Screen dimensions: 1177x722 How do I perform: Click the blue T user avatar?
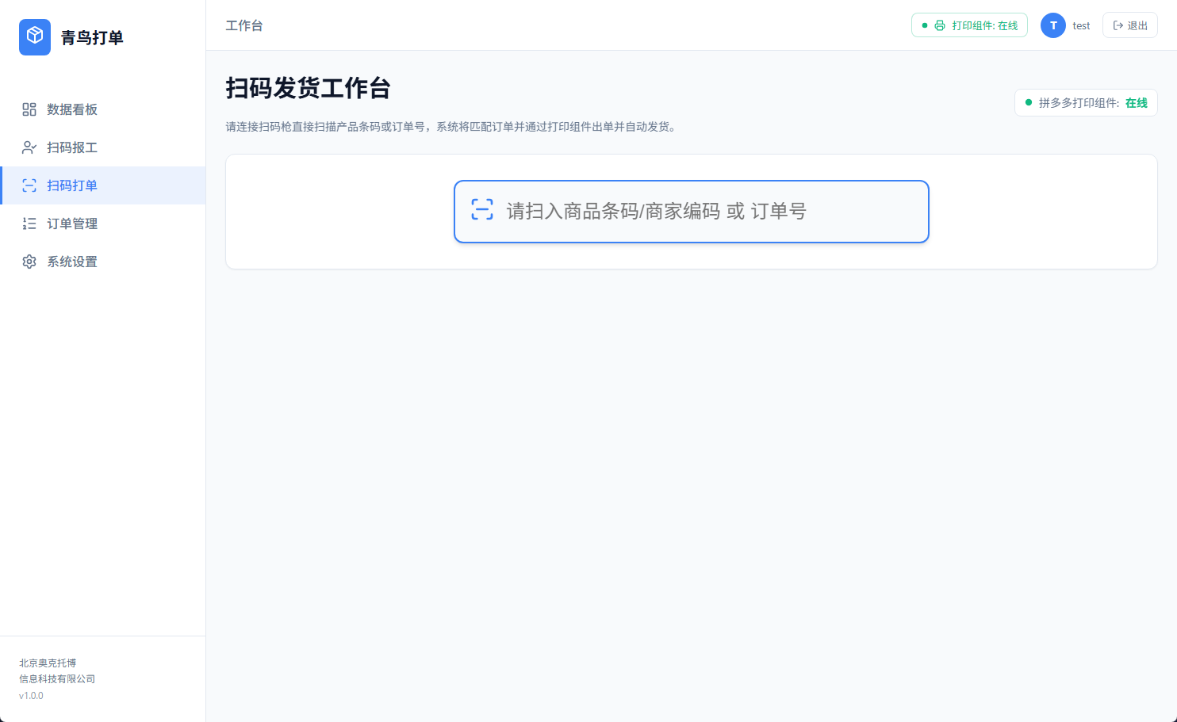click(x=1053, y=25)
